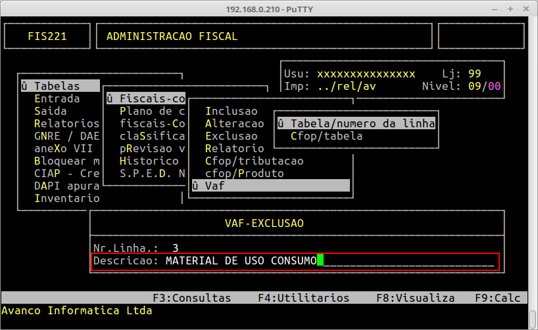Choose Inclusao from the operations submenu
538x330 pixels.
(x=232, y=111)
